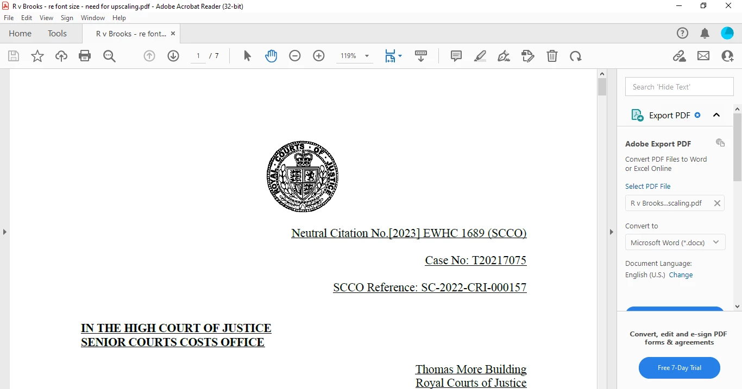This screenshot has width=742, height=389.
Task: Click the right panel scroll down arrow
Action: [737, 307]
